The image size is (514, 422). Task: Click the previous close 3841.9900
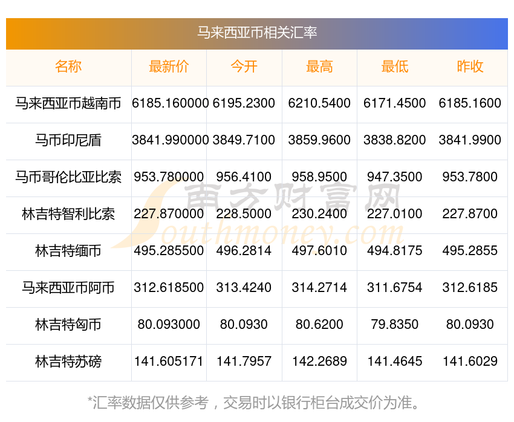pos(470,140)
